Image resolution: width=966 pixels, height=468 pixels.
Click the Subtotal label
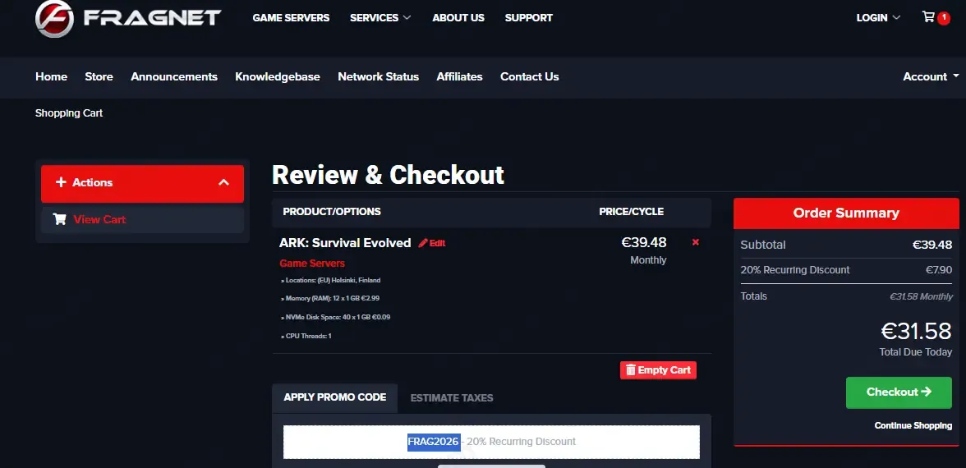762,245
